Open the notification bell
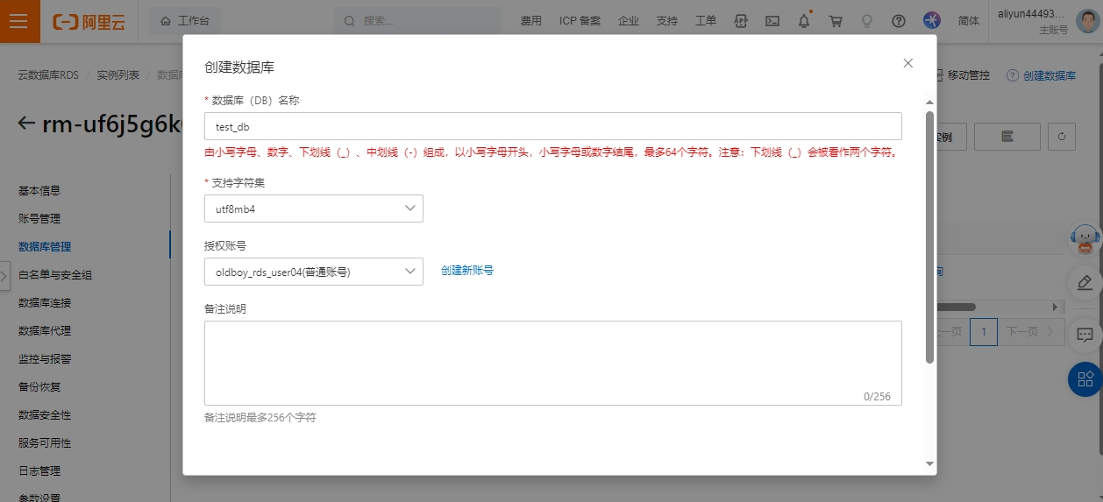The height and width of the screenshot is (502, 1103). click(804, 21)
